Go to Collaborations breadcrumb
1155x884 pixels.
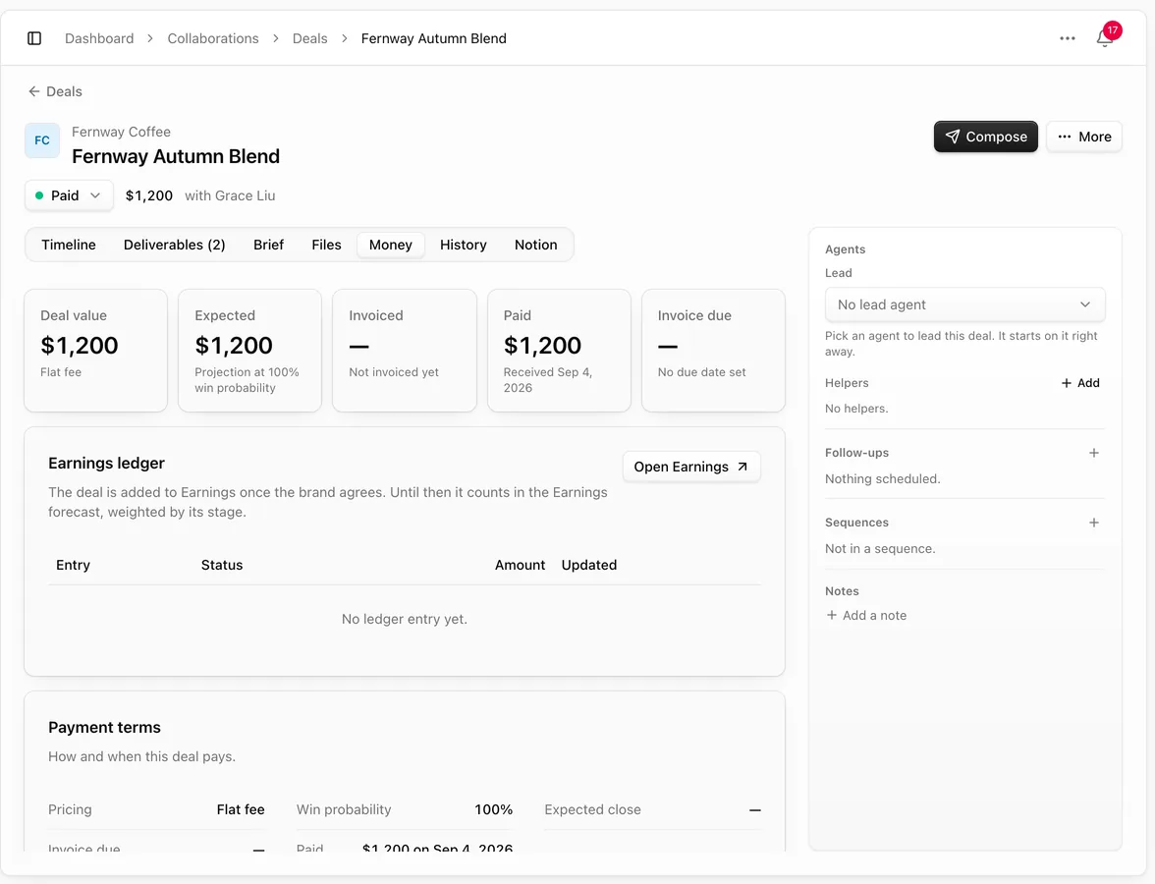tap(213, 38)
